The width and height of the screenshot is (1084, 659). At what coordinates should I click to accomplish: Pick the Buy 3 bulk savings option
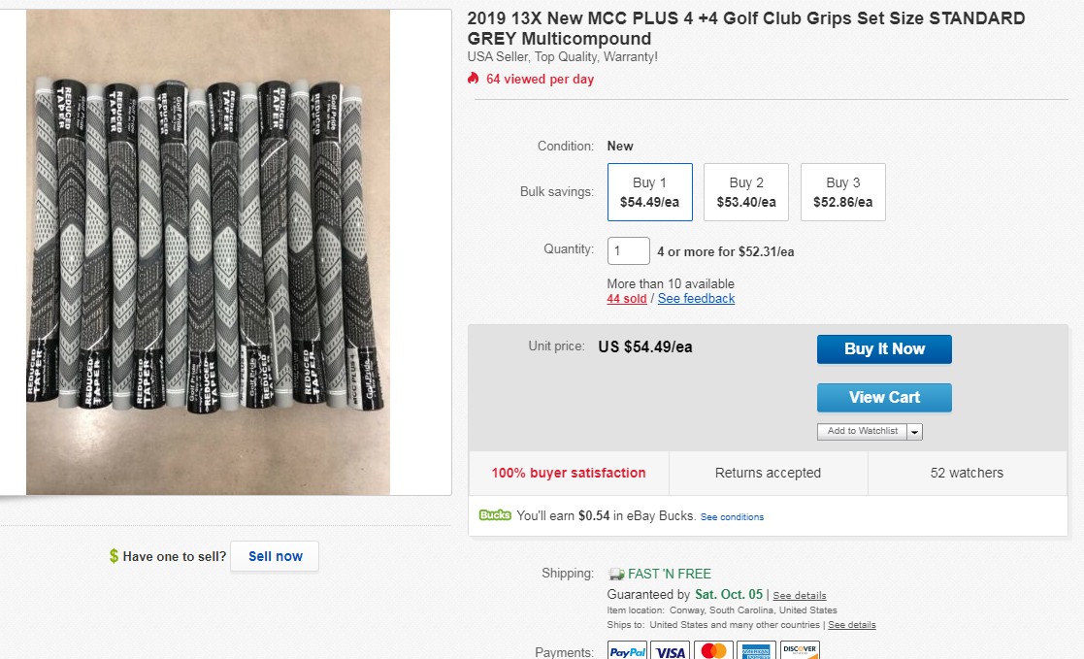point(842,192)
